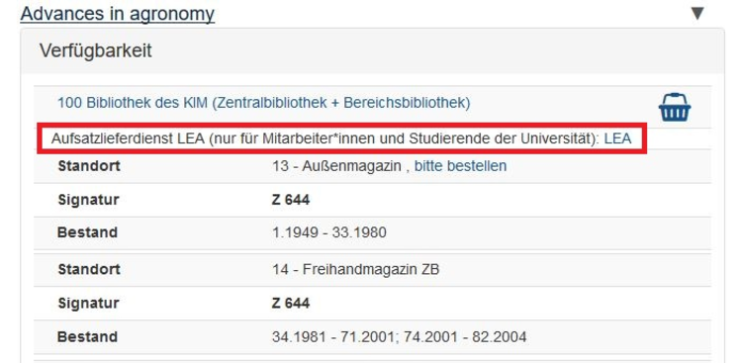
Task: Click the bitte bestellen order link
Action: point(460,166)
